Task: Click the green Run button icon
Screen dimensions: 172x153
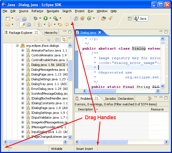Action: pyautogui.click(x=46, y=18)
